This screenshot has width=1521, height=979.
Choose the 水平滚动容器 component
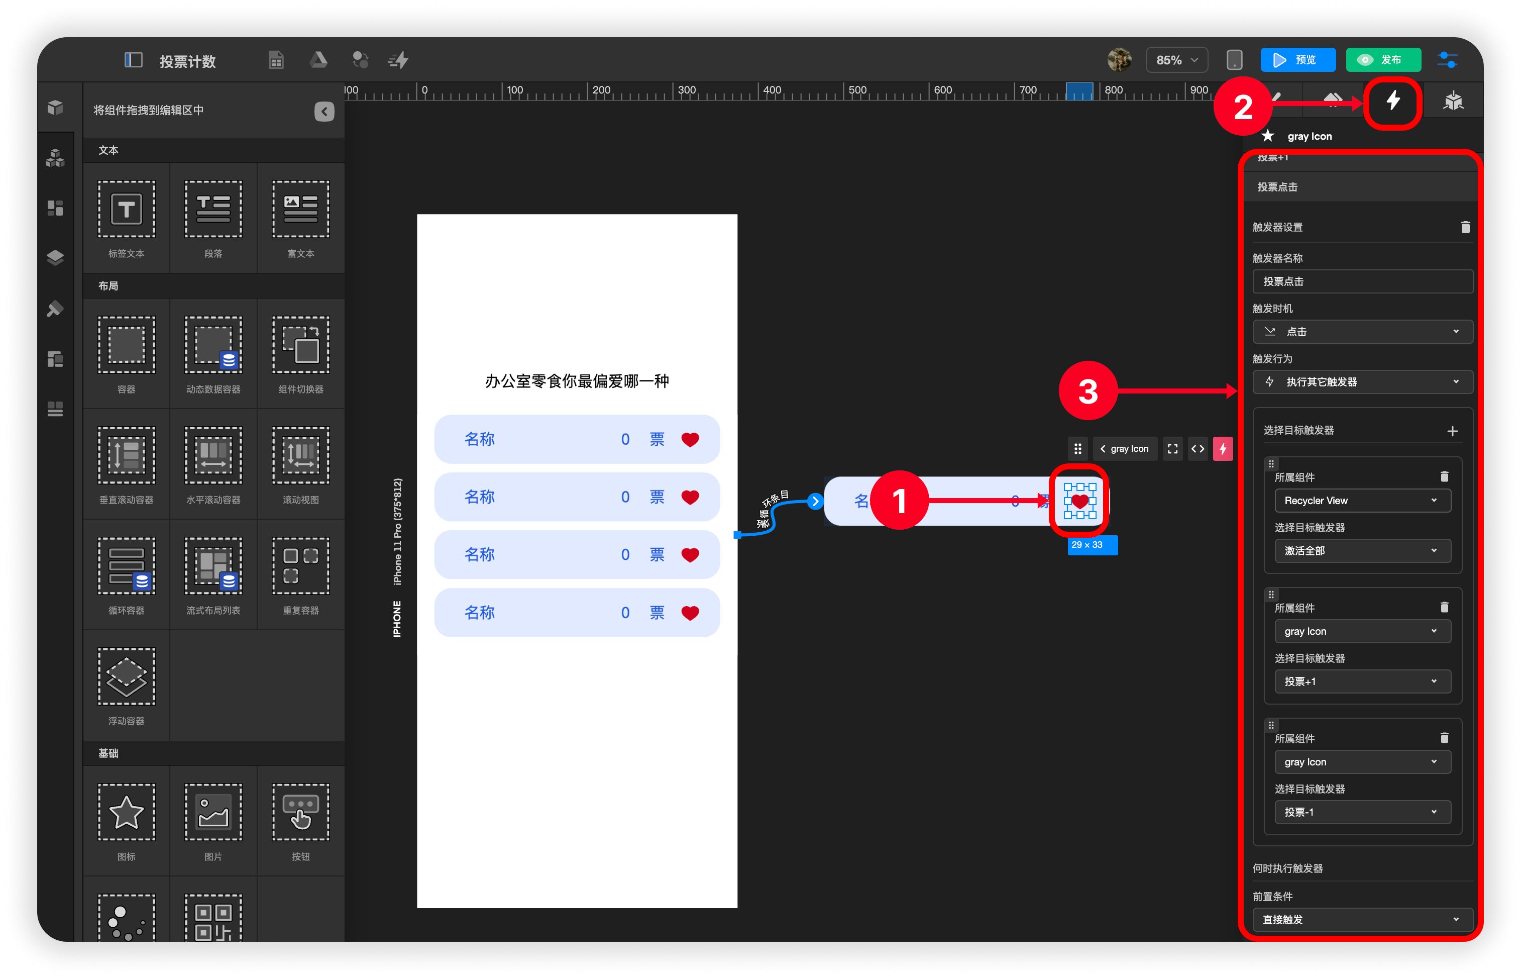pos(213,465)
